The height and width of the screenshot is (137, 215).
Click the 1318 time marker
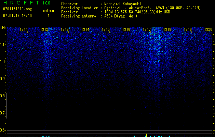point(167,29)
